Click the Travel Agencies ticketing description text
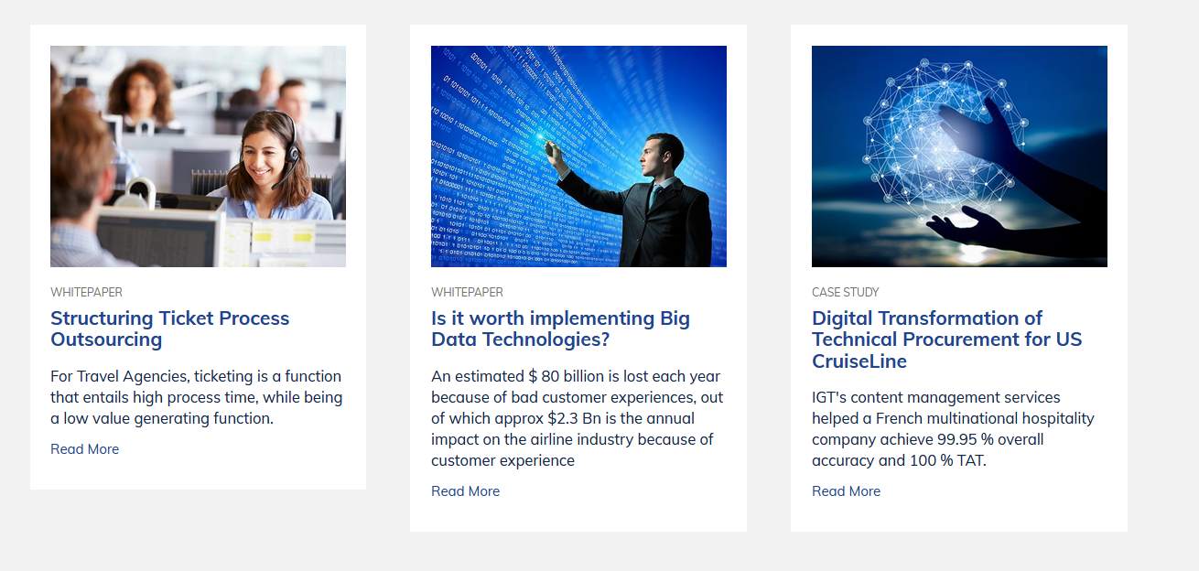Image resolution: width=1199 pixels, height=571 pixels. pos(197,397)
